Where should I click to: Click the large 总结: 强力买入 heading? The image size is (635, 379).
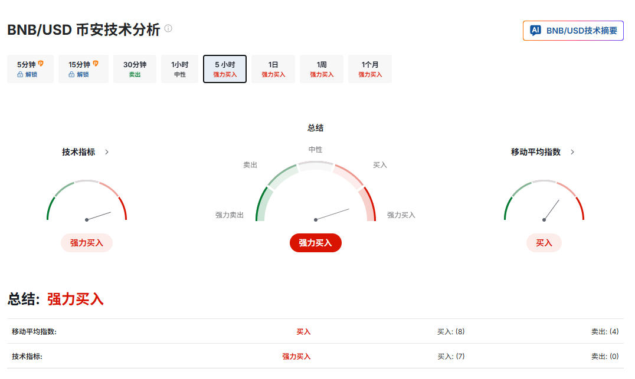55,299
